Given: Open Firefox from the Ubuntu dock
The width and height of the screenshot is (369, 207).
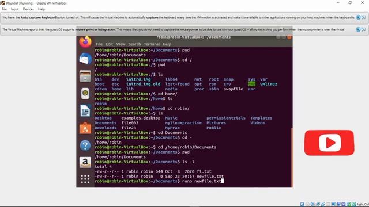Looking at the screenshot, I should click(x=85, y=42).
